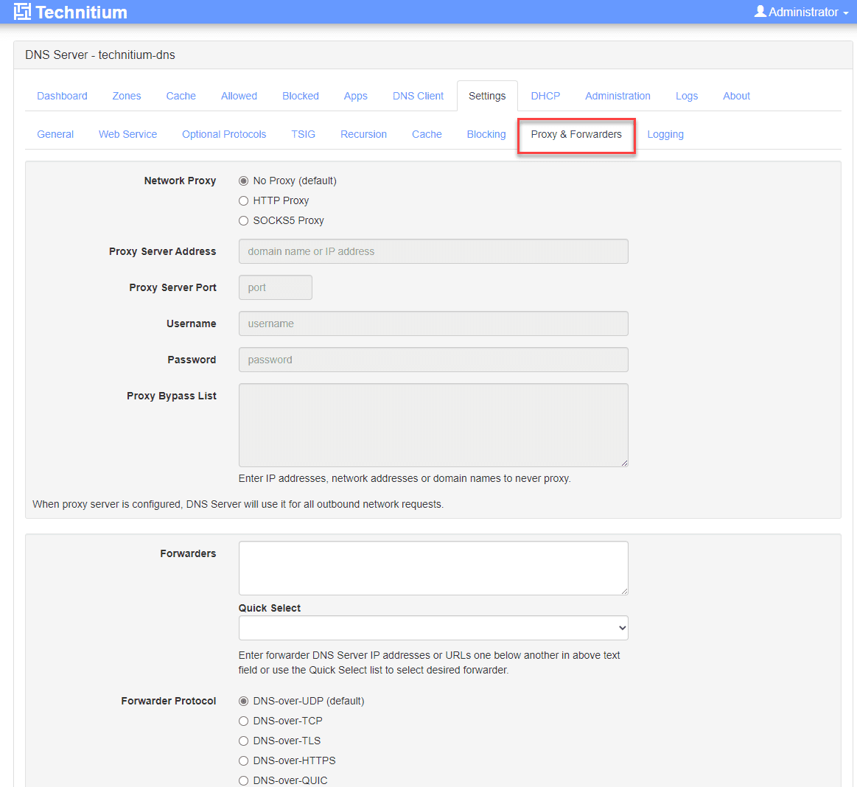Click the Forwarders text area
This screenshot has width=857, height=787.
point(433,568)
